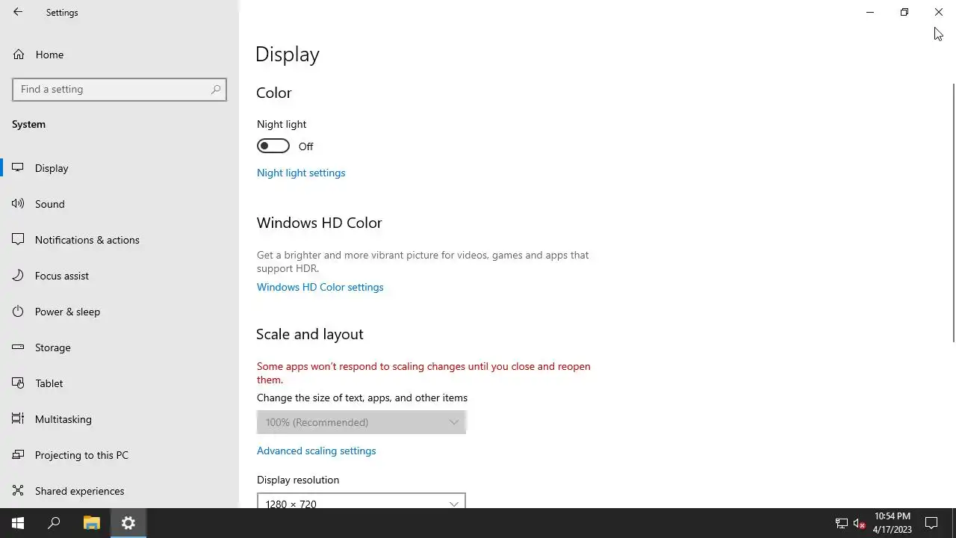
Task: Minimize the Settings window
Action: pos(870,12)
